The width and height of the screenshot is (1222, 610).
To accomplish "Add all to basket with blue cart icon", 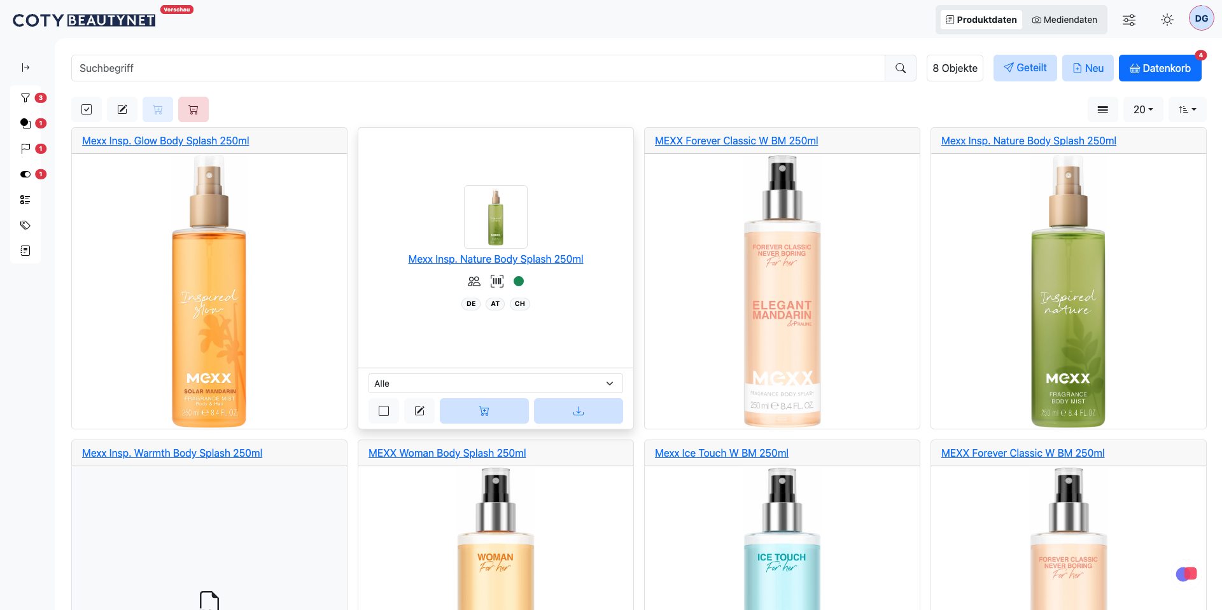I will pyautogui.click(x=158, y=109).
